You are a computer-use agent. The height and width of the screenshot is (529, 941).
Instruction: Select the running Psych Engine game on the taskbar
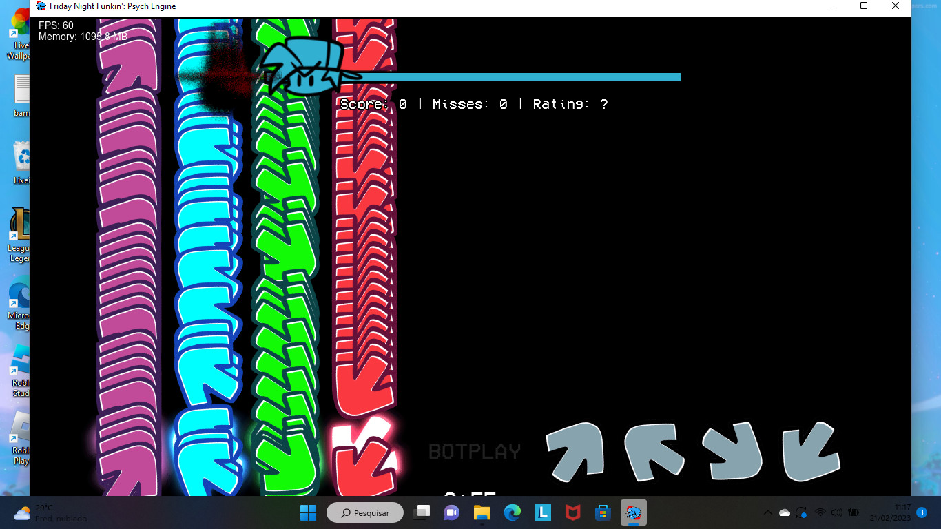pos(633,512)
